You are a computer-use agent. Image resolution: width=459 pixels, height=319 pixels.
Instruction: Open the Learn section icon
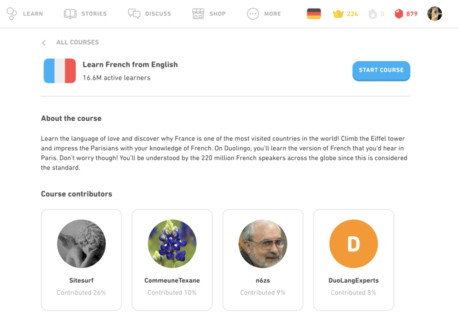pyautogui.click(x=12, y=14)
